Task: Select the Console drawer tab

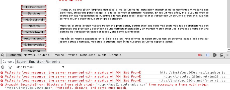Action: click(x=8, y=62)
